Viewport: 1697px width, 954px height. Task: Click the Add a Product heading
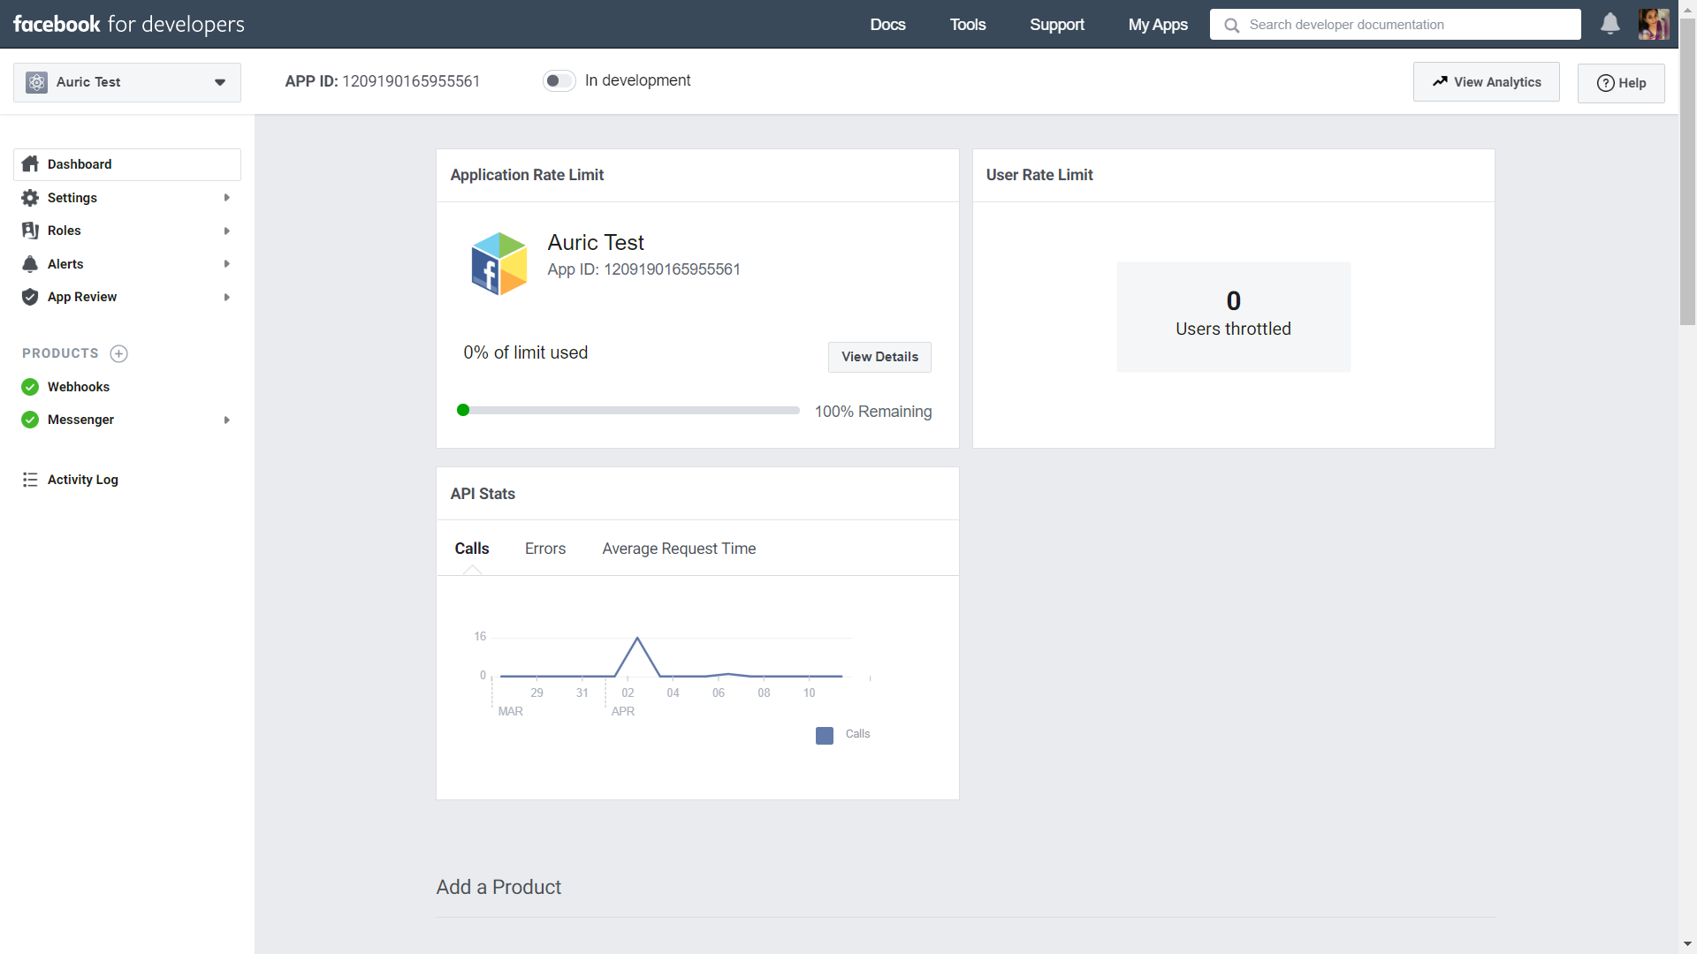pyautogui.click(x=498, y=887)
